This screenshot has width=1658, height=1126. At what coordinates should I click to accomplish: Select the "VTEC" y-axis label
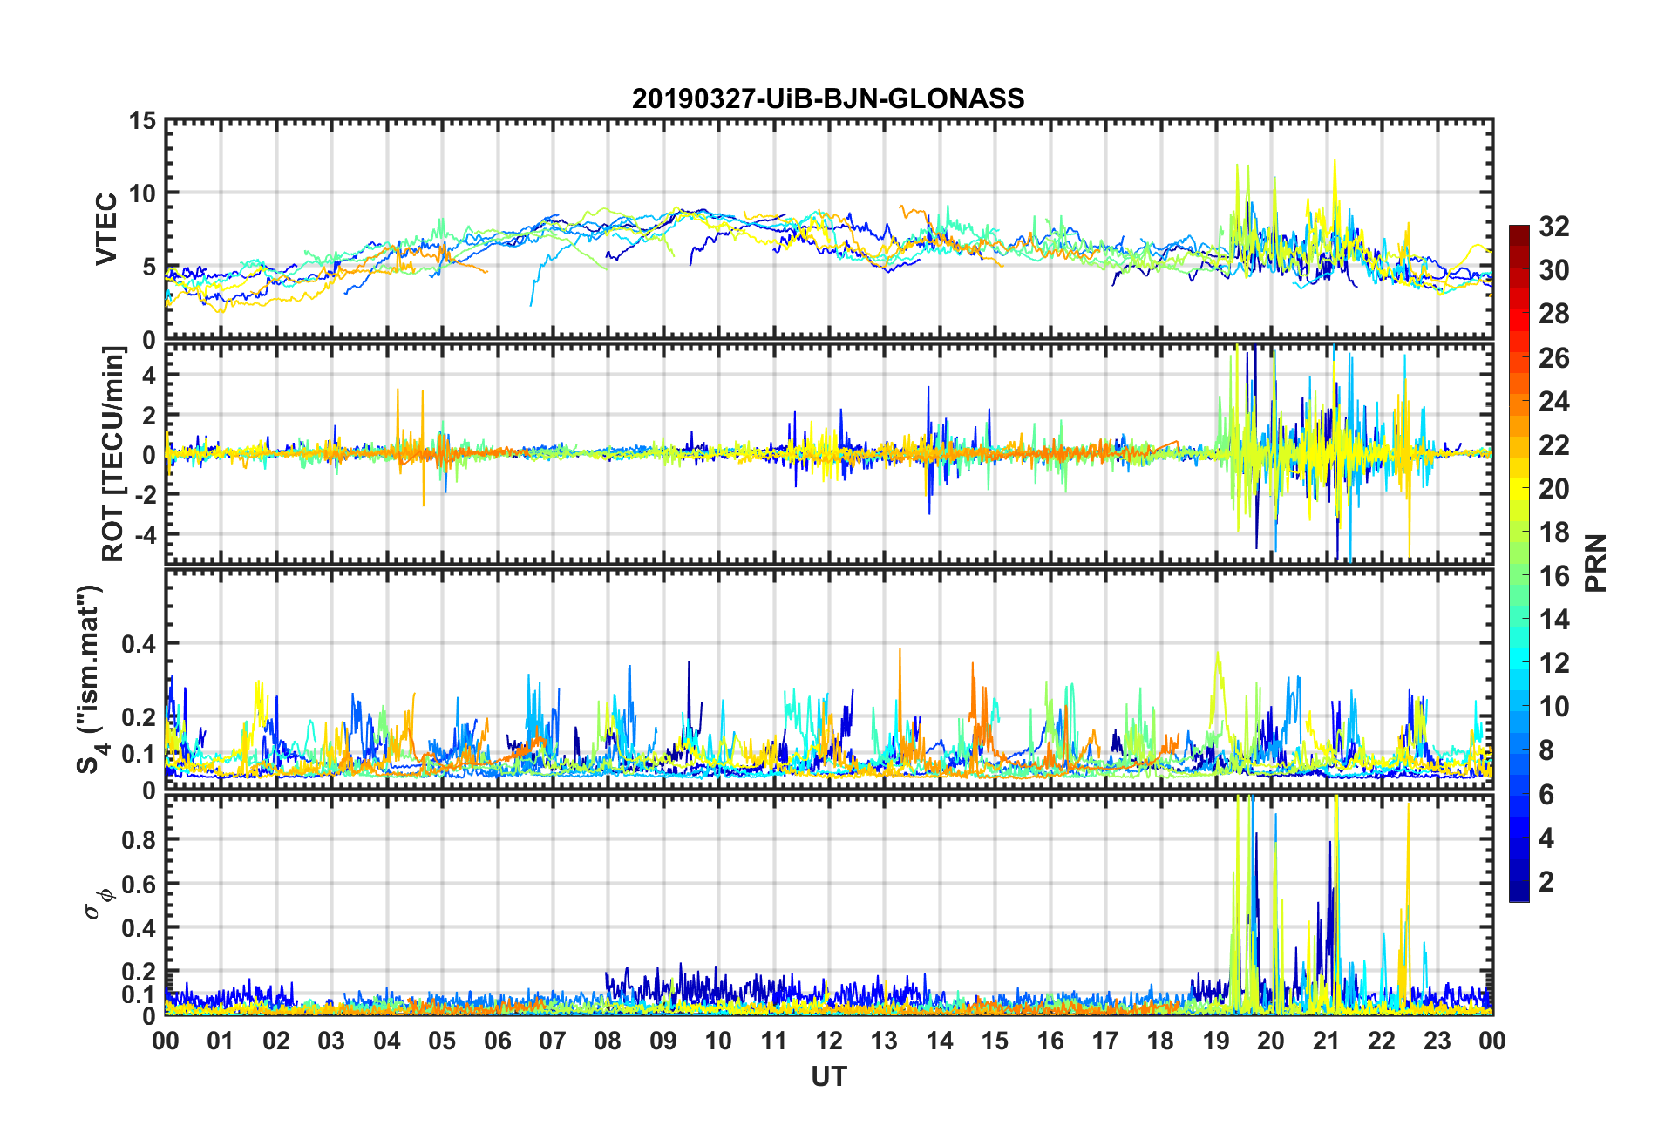tap(106, 229)
